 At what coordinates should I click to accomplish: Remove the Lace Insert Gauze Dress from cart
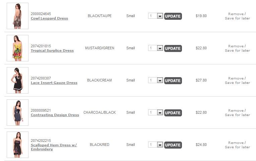[236, 78]
